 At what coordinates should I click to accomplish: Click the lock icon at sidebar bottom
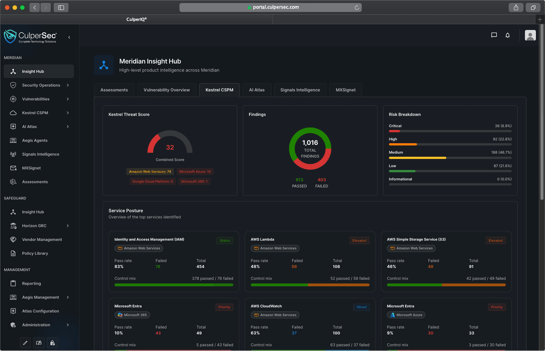click(x=52, y=343)
